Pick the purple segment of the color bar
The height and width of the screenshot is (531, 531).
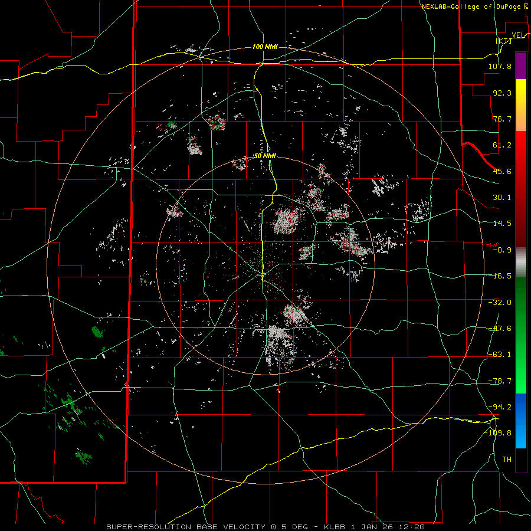521,65
